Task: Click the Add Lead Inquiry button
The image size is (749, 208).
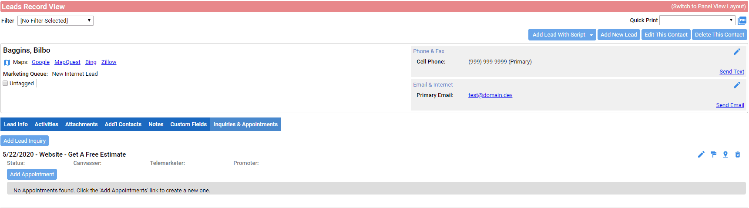Action: coord(25,141)
